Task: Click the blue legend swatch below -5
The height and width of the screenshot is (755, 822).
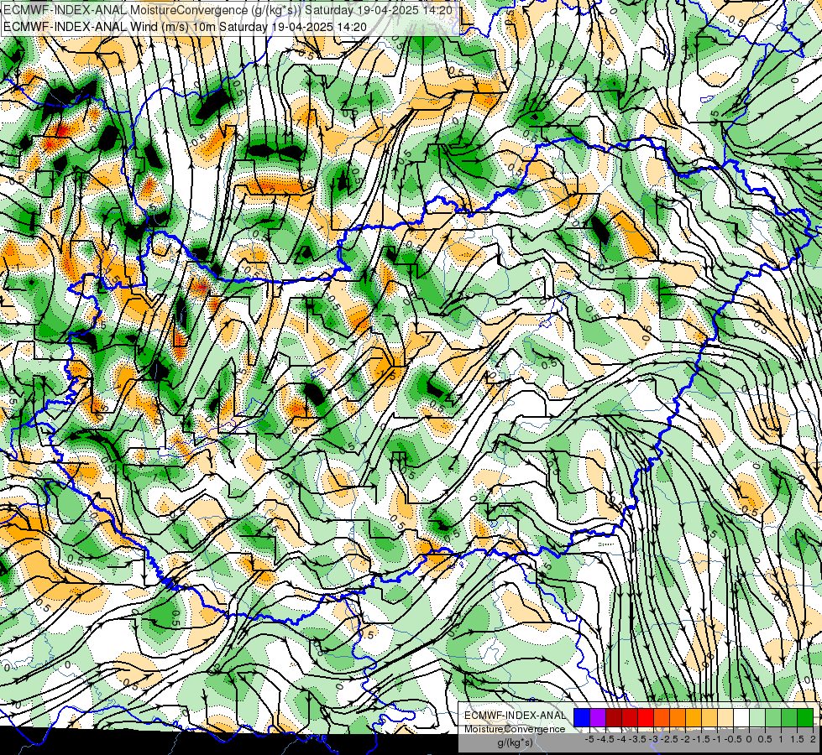Action: (582, 718)
